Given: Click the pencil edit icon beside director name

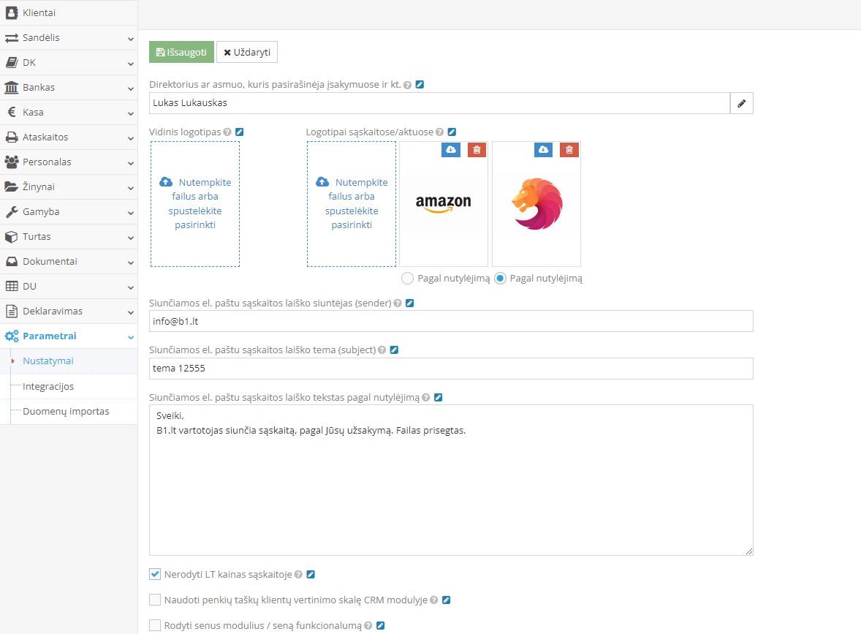Looking at the screenshot, I should click(x=741, y=103).
